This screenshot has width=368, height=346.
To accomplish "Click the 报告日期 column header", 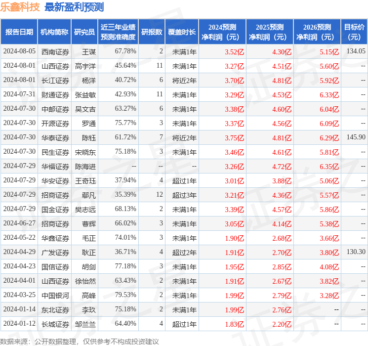I will [19, 32].
